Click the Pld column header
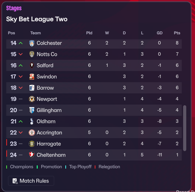 [89, 33]
